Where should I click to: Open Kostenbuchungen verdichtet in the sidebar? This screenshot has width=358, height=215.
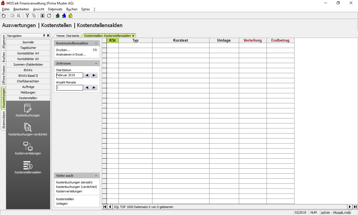point(28,129)
